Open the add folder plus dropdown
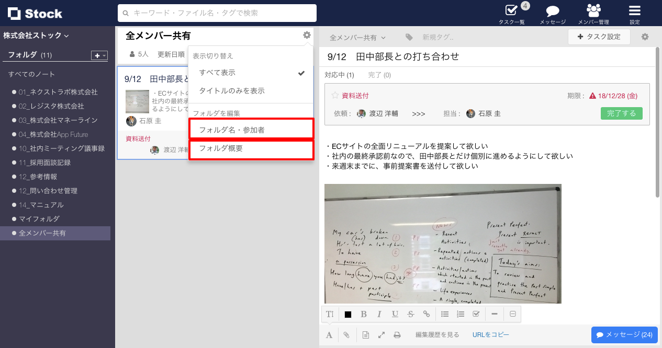The height and width of the screenshot is (348, 662). point(99,55)
